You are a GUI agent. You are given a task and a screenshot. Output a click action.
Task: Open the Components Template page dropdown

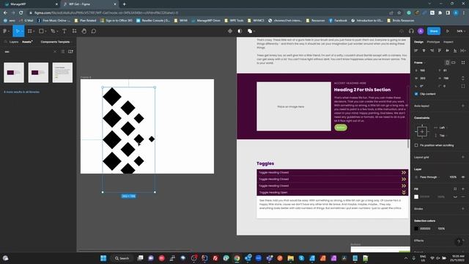pos(56,42)
